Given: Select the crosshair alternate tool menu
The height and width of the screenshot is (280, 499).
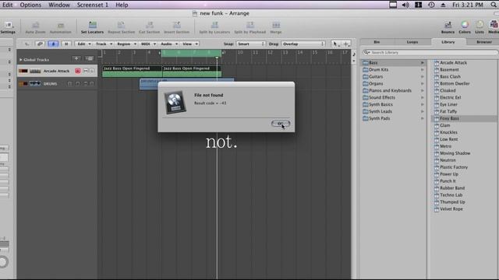Looking at the screenshot, I should [x=346, y=44].
